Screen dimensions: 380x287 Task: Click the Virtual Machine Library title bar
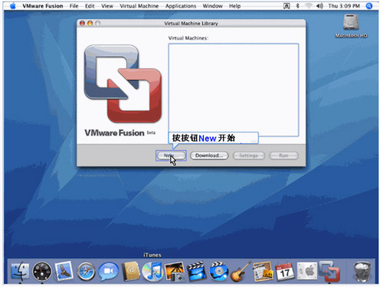coord(191,23)
